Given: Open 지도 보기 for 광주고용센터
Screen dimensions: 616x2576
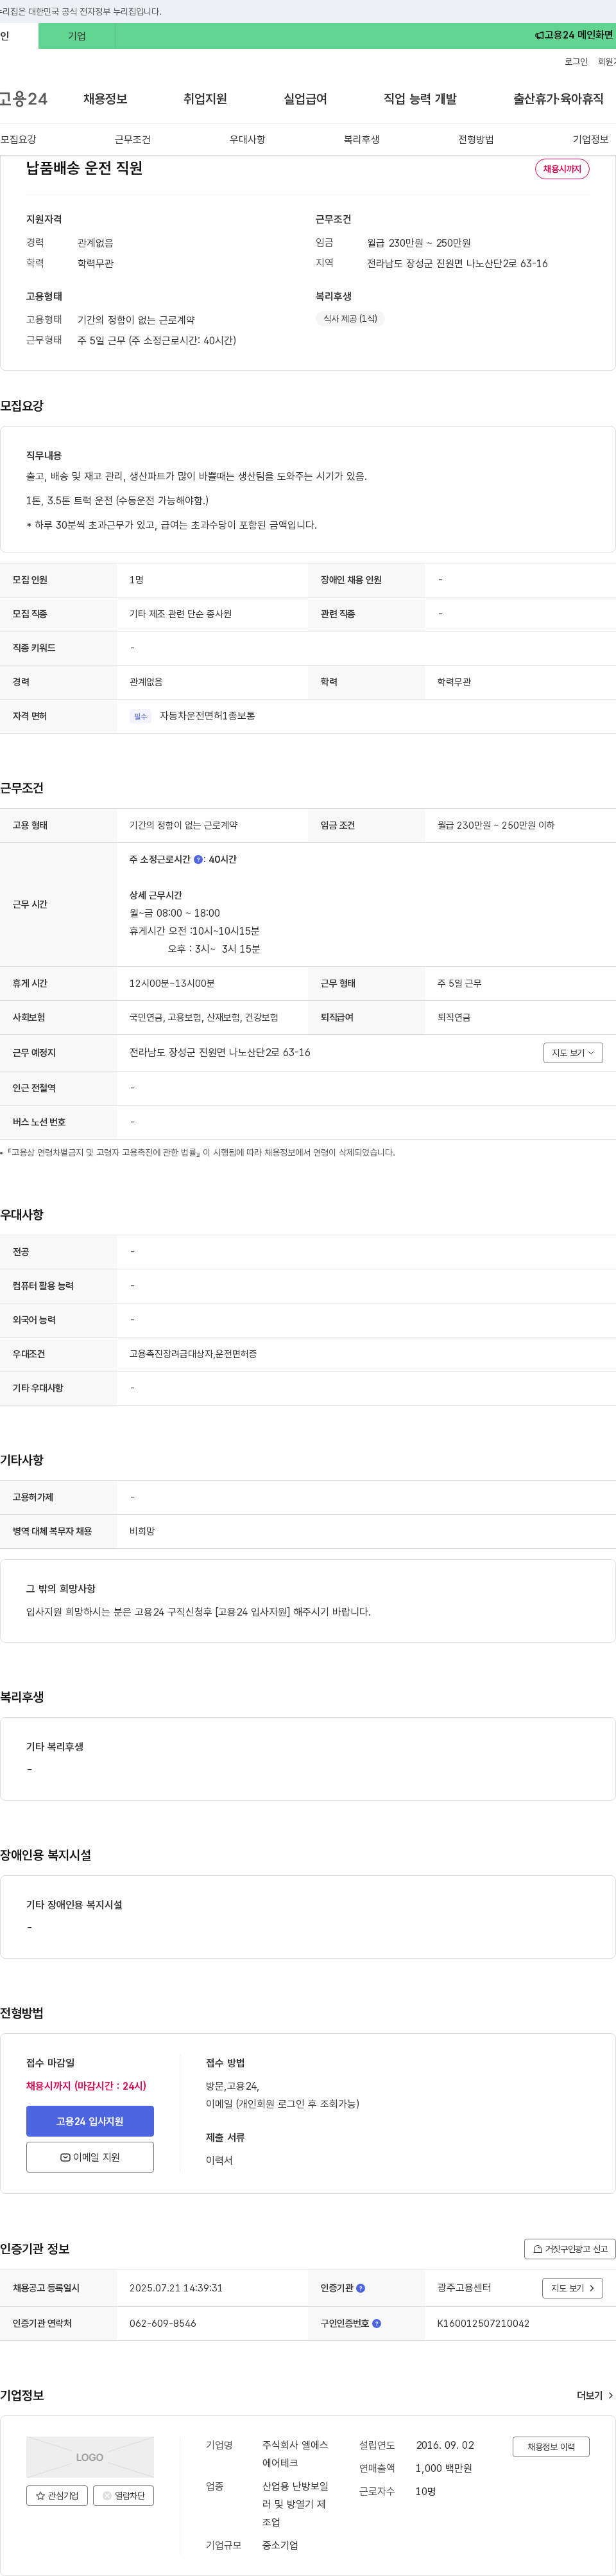Looking at the screenshot, I should [572, 2288].
